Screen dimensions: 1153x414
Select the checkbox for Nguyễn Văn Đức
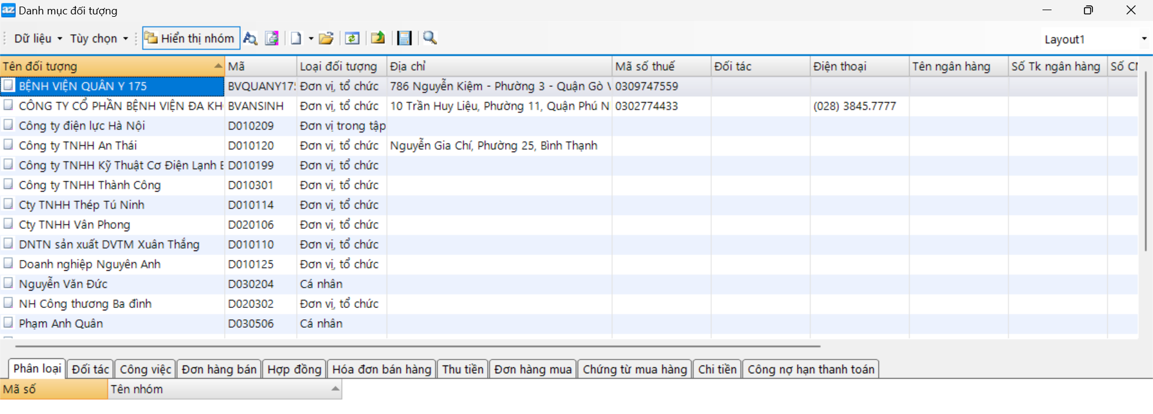tap(8, 283)
